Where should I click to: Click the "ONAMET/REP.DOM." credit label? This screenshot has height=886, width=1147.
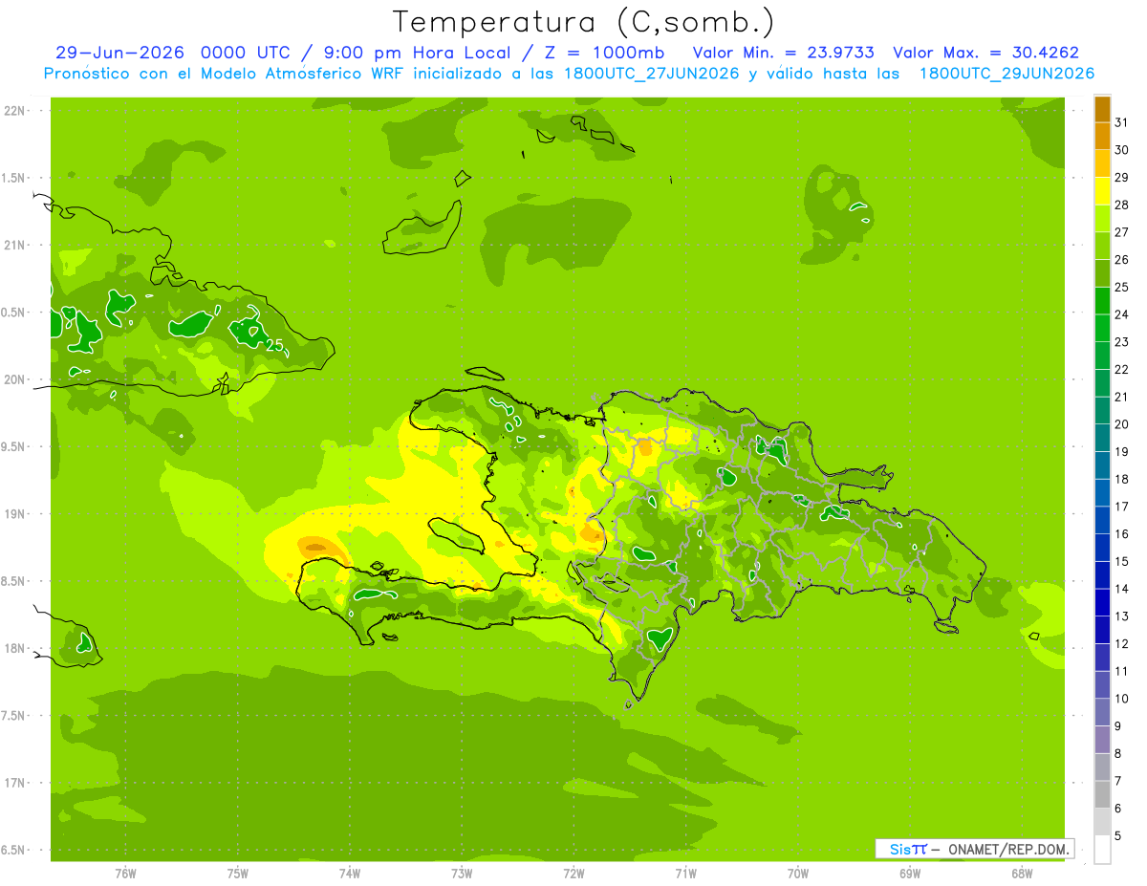(1009, 849)
